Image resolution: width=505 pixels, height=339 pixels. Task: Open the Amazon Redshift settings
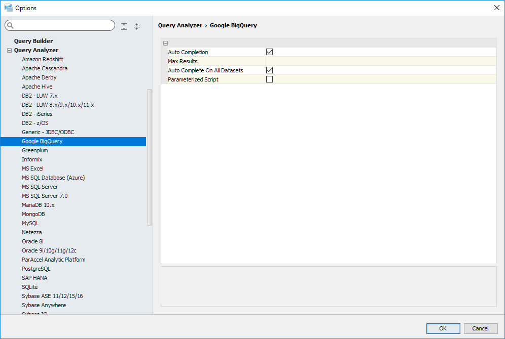tap(43, 59)
